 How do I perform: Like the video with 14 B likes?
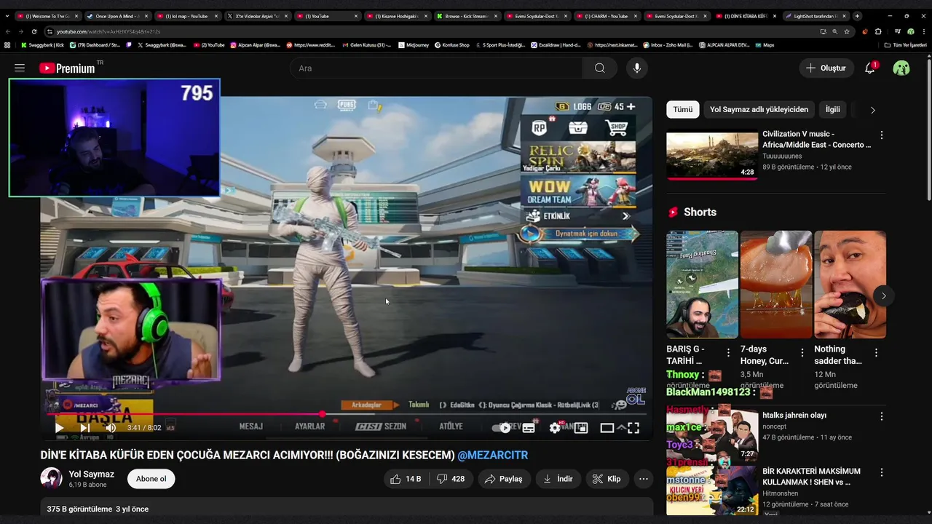click(x=406, y=479)
